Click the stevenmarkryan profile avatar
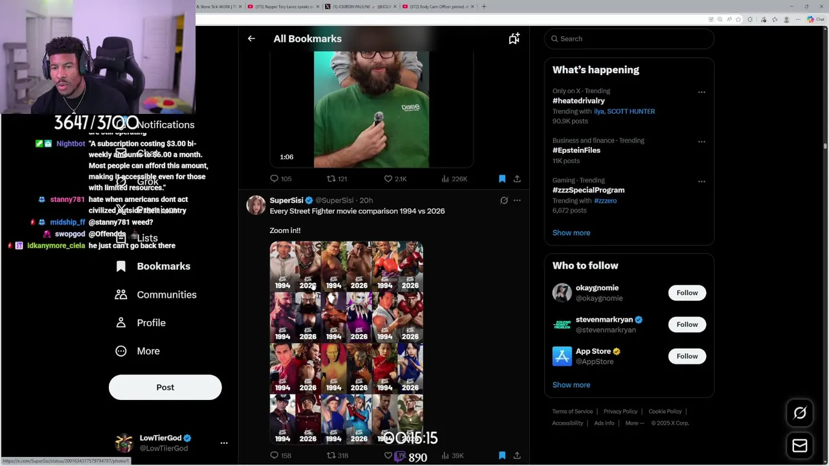The width and height of the screenshot is (829, 466). pos(562,324)
